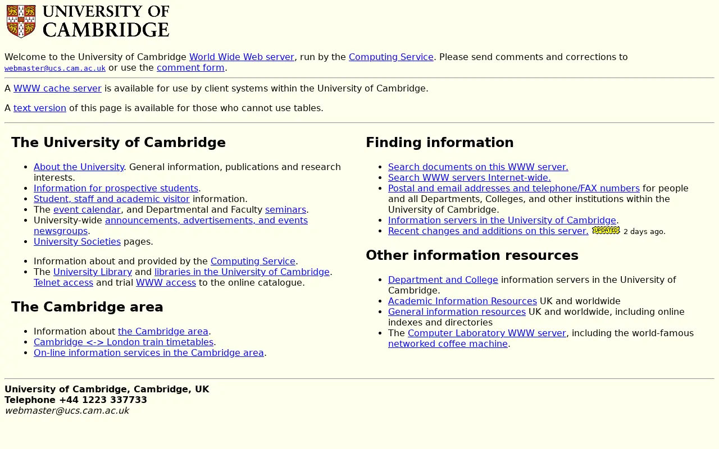
Task: Open the Computing Service link in the bulleted list
Action: (x=253, y=262)
